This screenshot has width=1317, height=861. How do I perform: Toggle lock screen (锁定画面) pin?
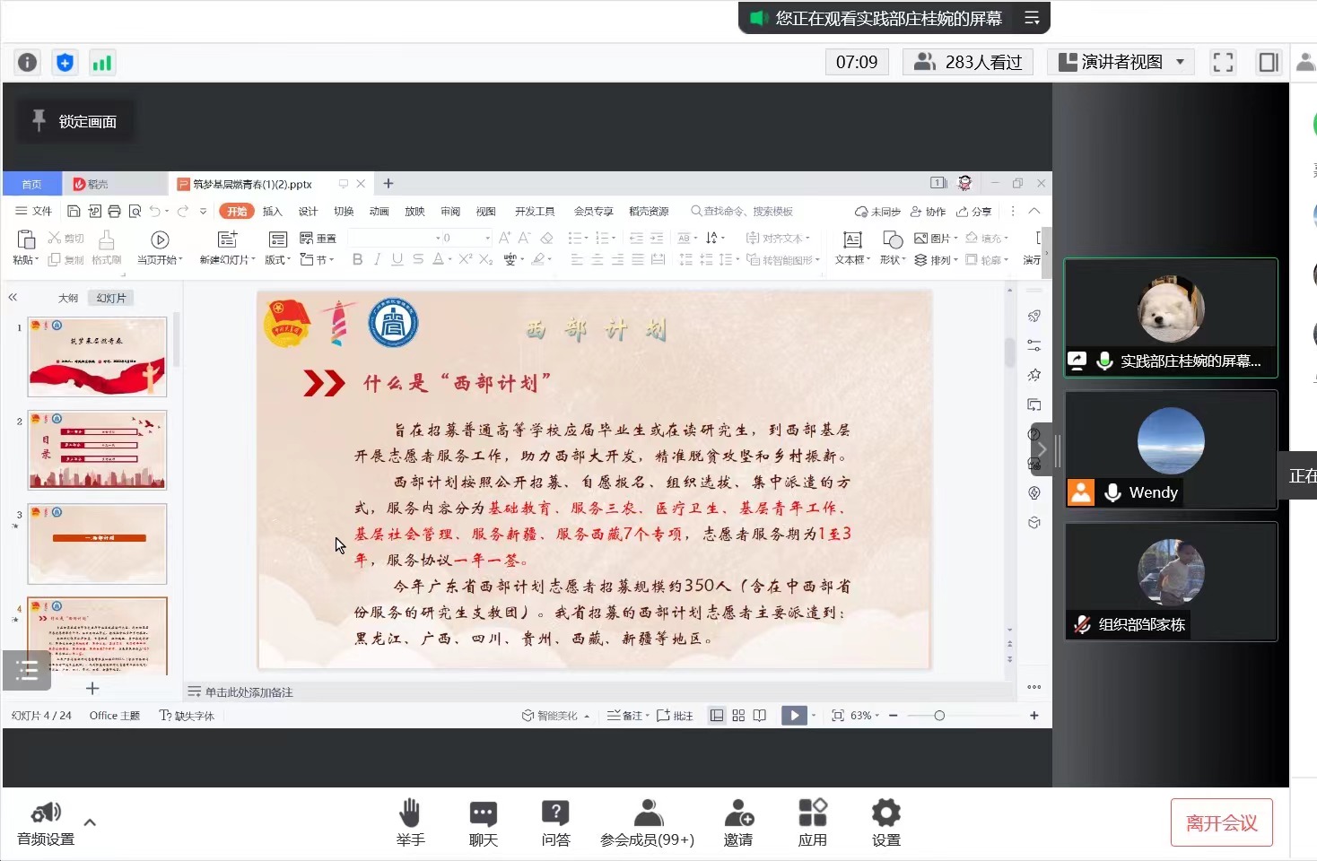[39, 120]
